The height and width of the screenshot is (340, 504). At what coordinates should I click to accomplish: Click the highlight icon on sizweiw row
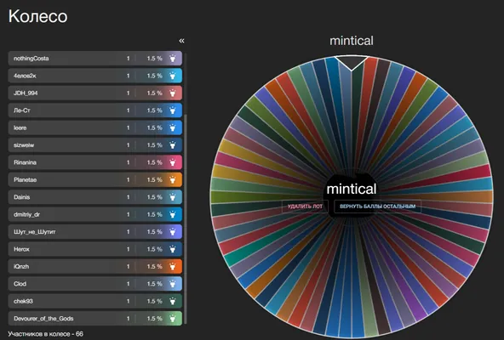point(173,145)
